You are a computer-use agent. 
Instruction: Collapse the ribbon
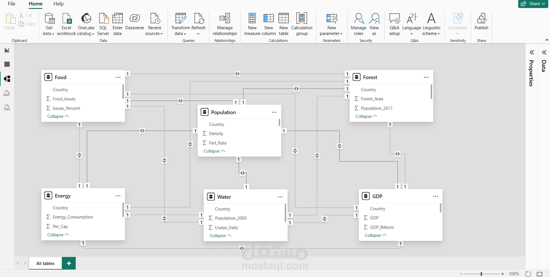[547, 40]
